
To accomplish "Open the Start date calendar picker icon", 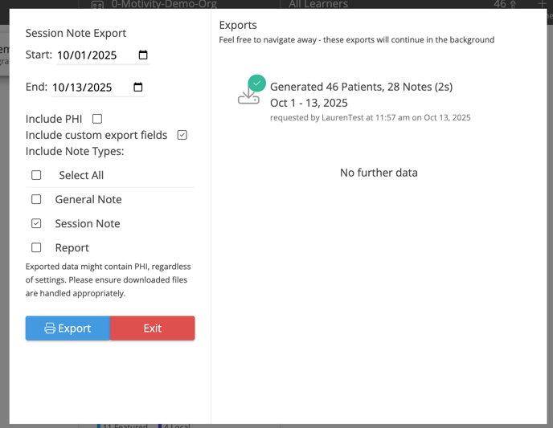I will pyautogui.click(x=143, y=55).
